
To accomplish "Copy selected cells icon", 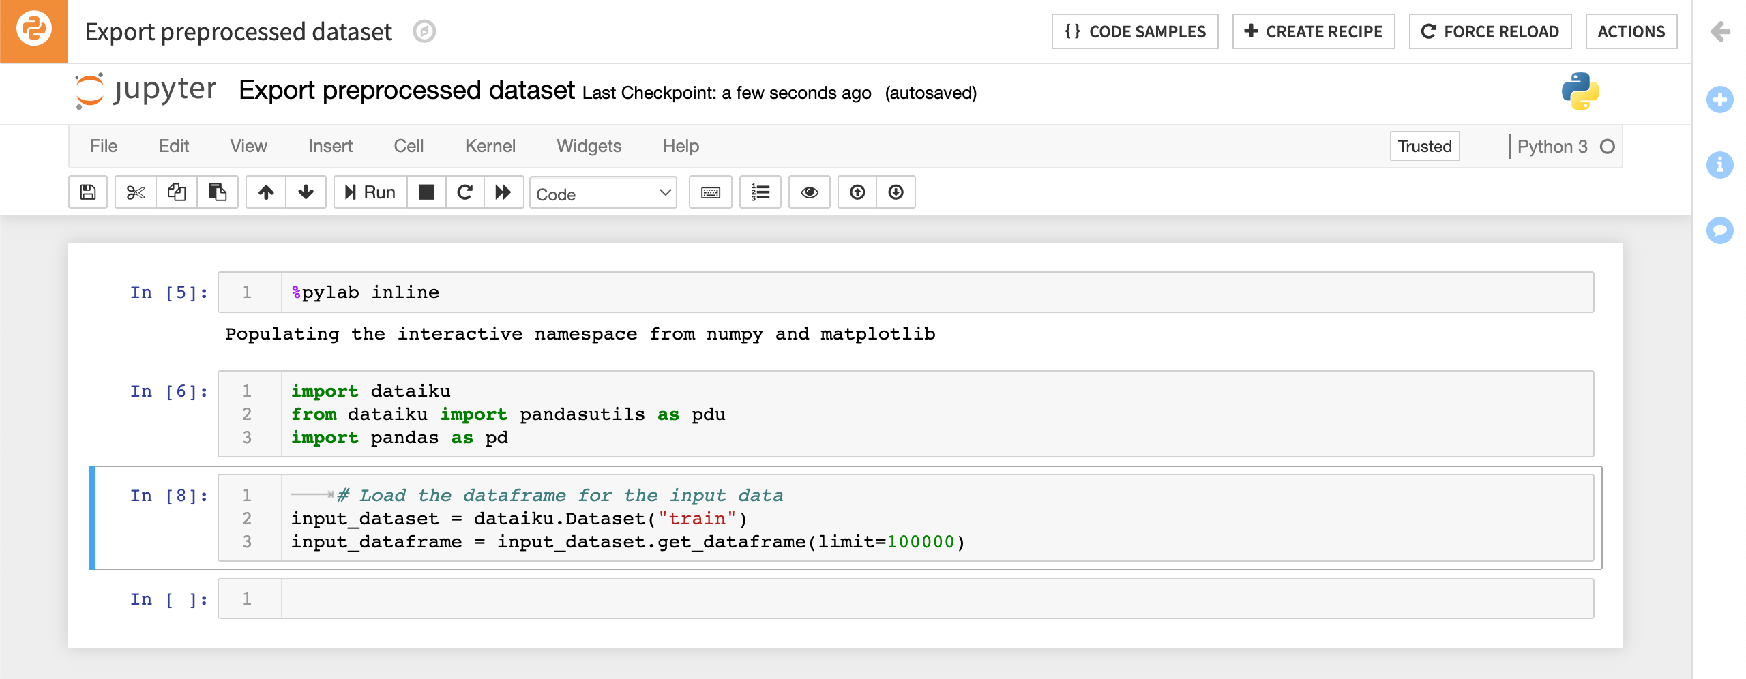I will (177, 192).
